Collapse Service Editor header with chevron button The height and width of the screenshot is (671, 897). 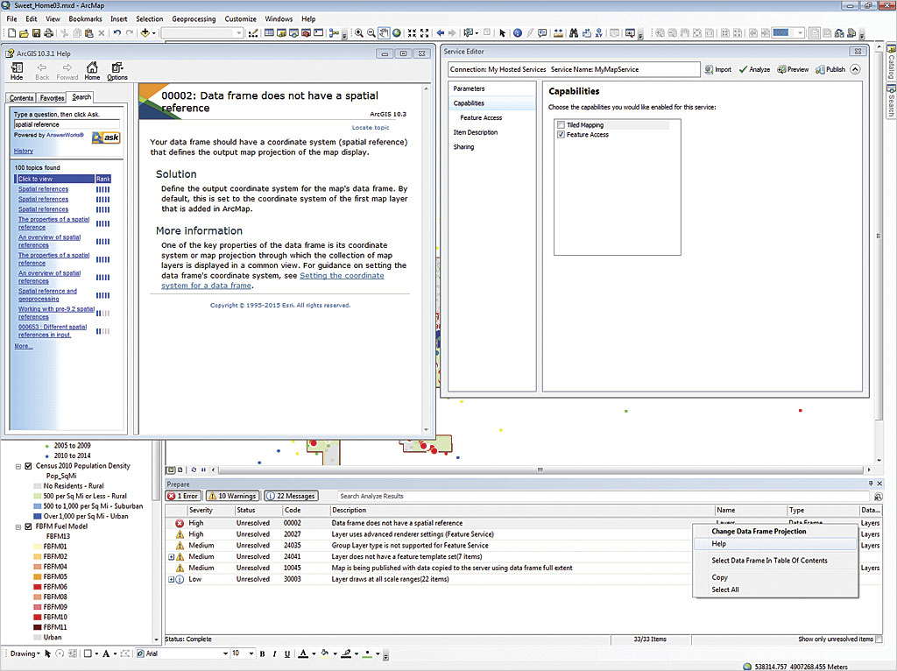[855, 69]
